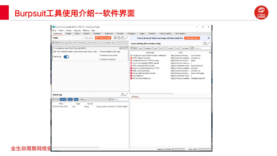Click the Suspicious input transformation info icon
Image resolution: width=277 pixels, height=156 pixels.
point(131,55)
